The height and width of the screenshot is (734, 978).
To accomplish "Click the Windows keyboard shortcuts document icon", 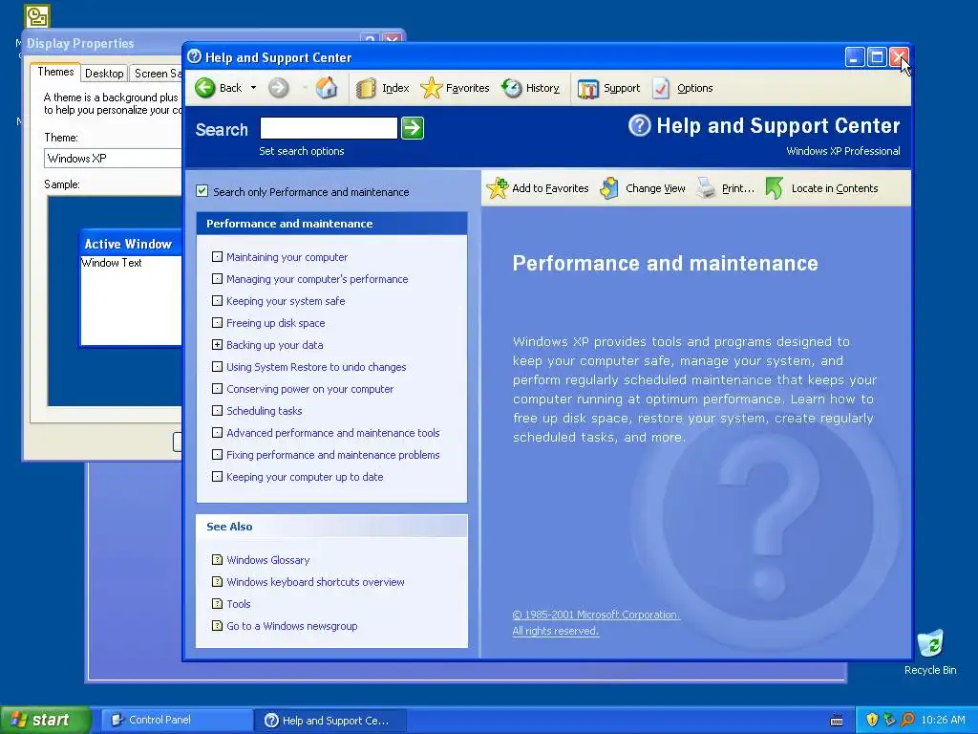I will tap(217, 582).
